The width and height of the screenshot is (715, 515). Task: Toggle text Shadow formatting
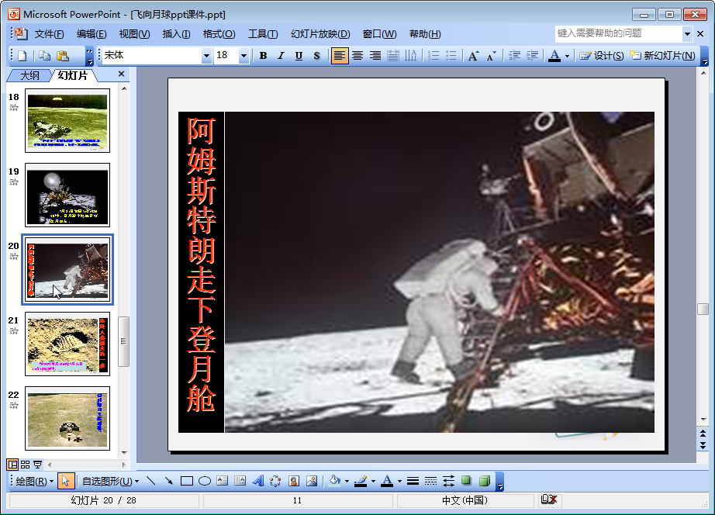[x=316, y=56]
